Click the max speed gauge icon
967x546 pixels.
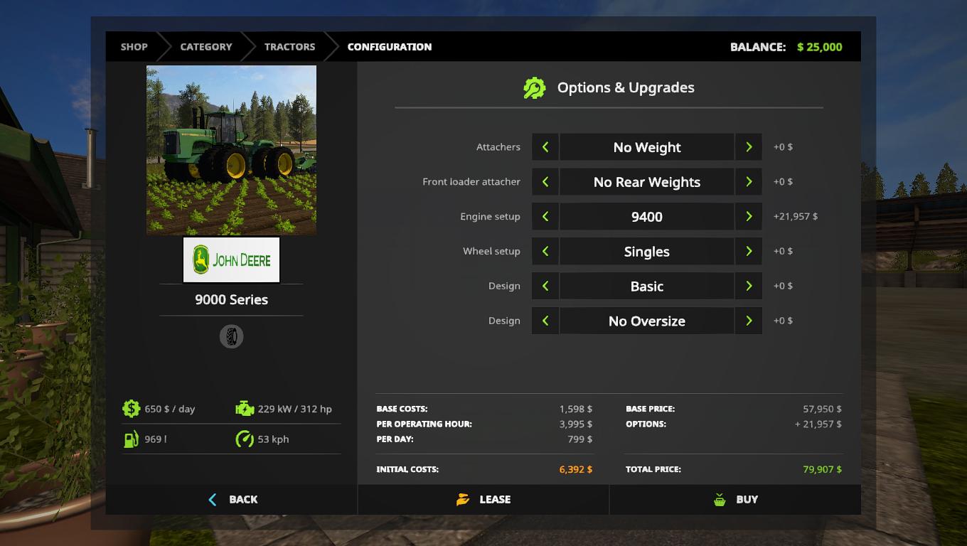click(x=245, y=439)
